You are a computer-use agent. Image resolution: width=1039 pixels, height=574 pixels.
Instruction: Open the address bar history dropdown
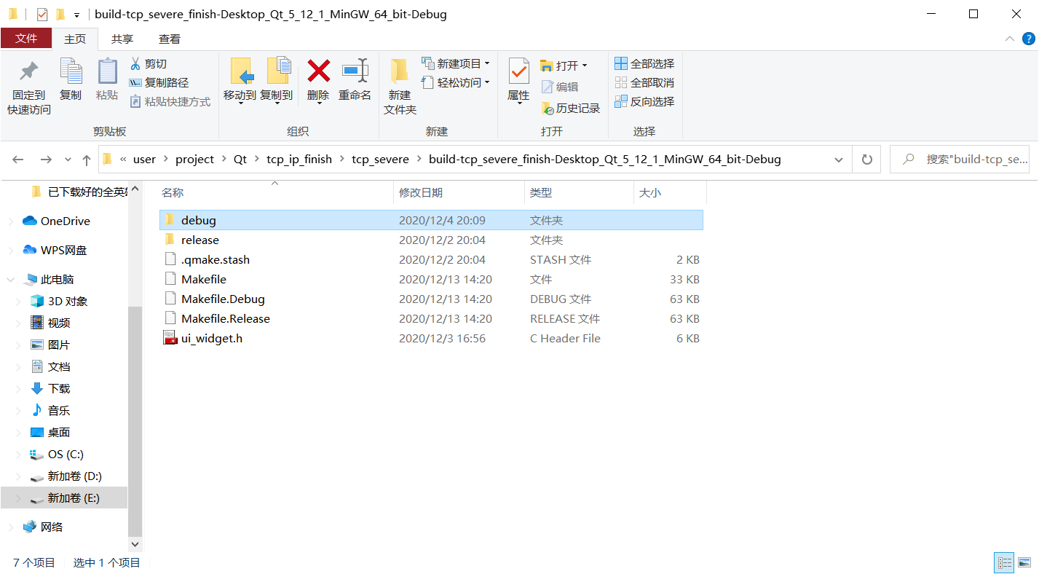point(838,159)
